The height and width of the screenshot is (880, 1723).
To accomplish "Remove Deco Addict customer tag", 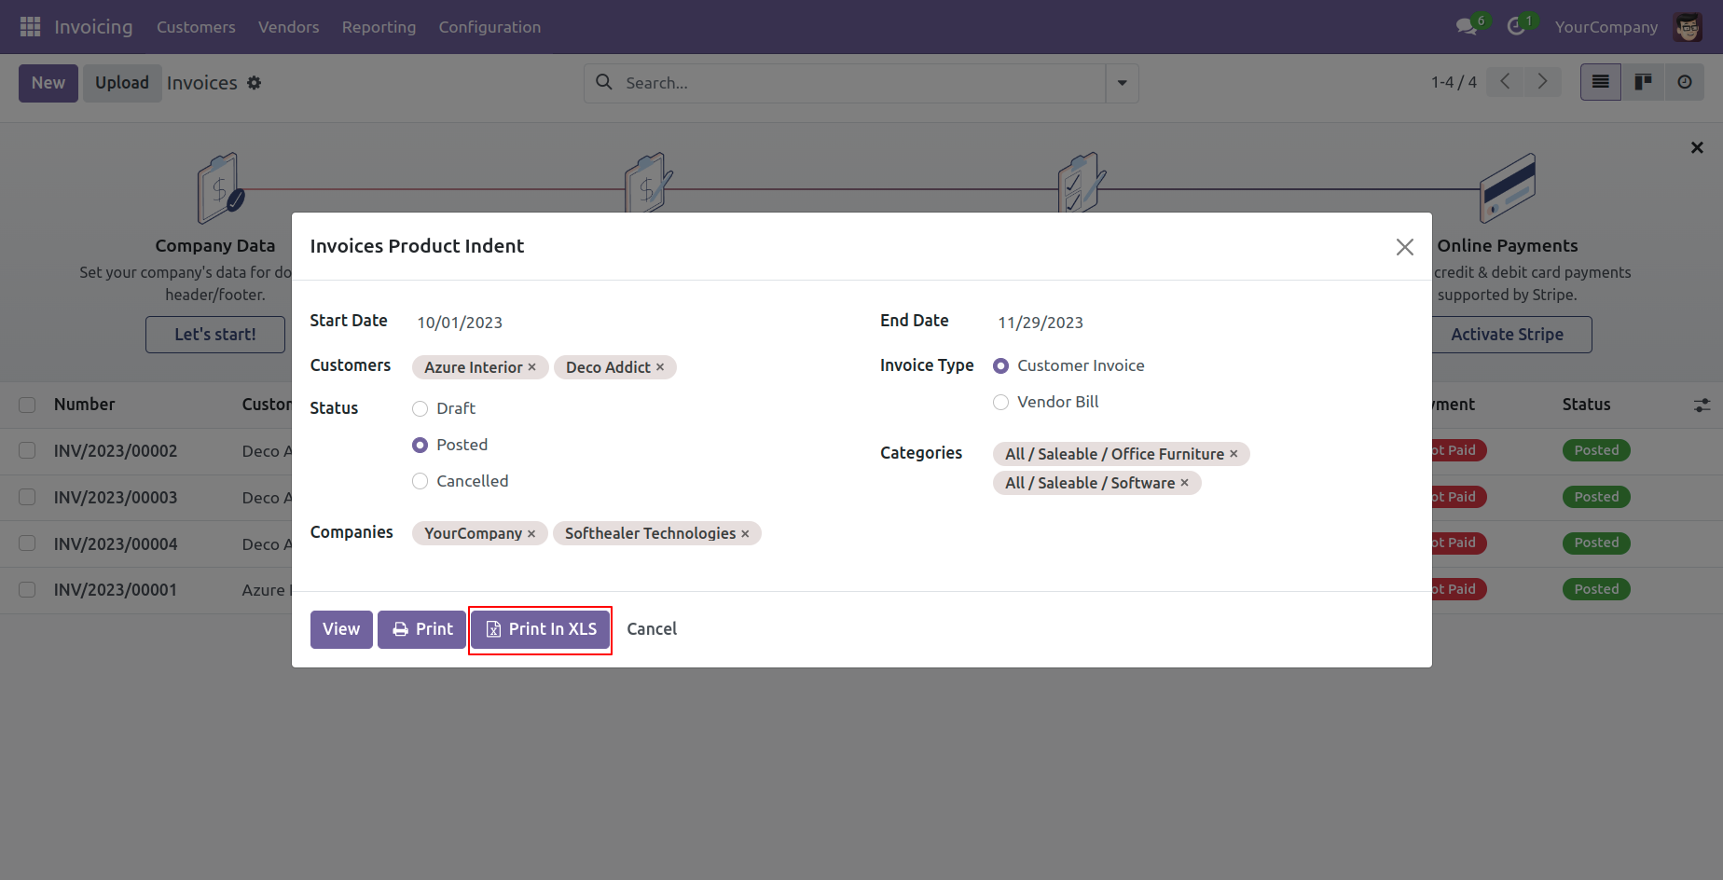I will point(660,367).
